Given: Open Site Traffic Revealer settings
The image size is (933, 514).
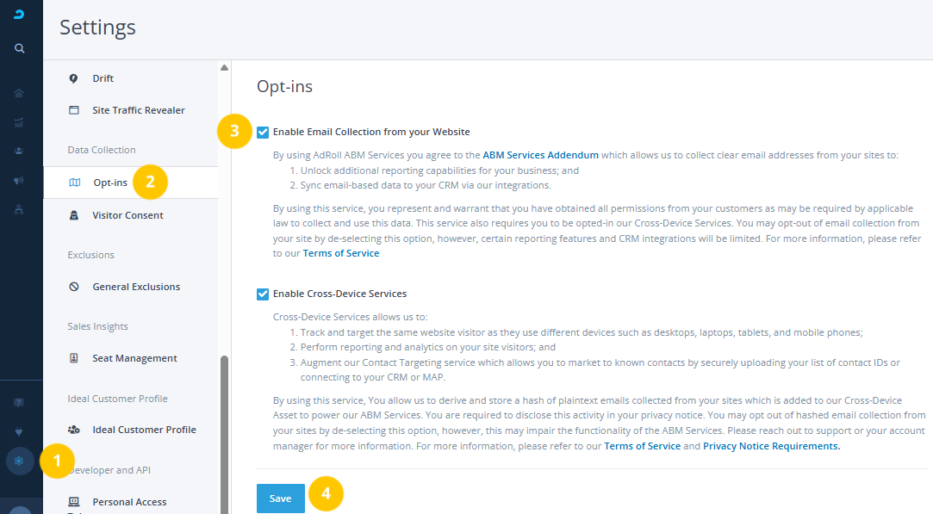Looking at the screenshot, I should click(x=138, y=110).
